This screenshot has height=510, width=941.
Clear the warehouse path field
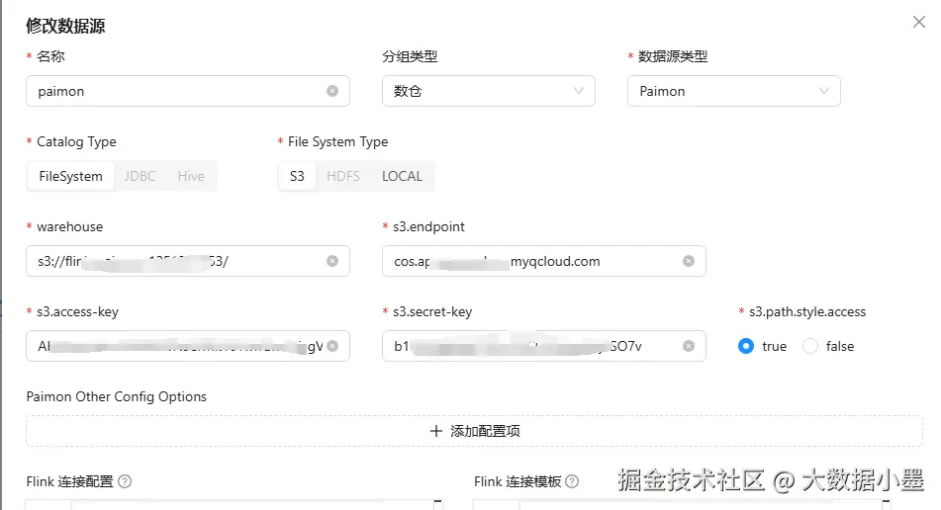point(332,261)
